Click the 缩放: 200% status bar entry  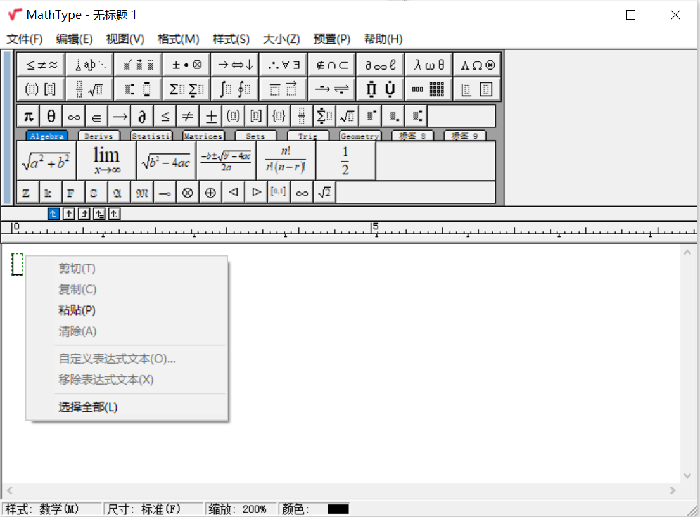[241, 509]
